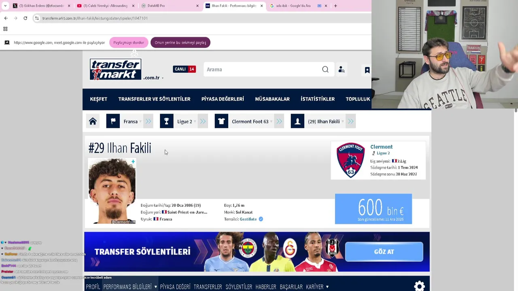This screenshot has height=291, width=518.
Task: Open the Clermont Foot 63 club dropdown
Action: pos(251,122)
